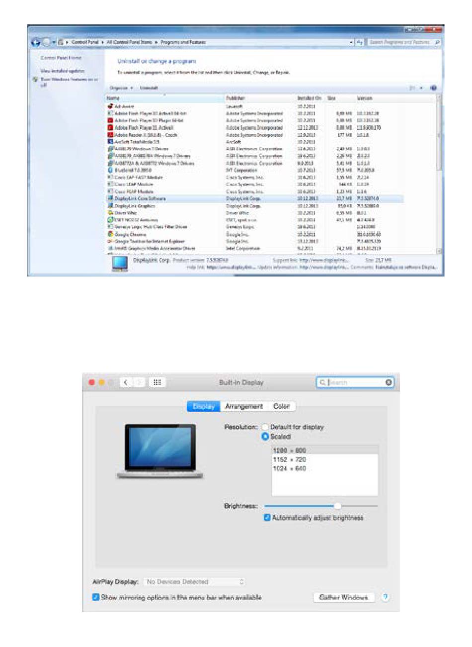The width and height of the screenshot is (472, 647).
Task: Adjust the Brightness slider
Action: (x=338, y=506)
